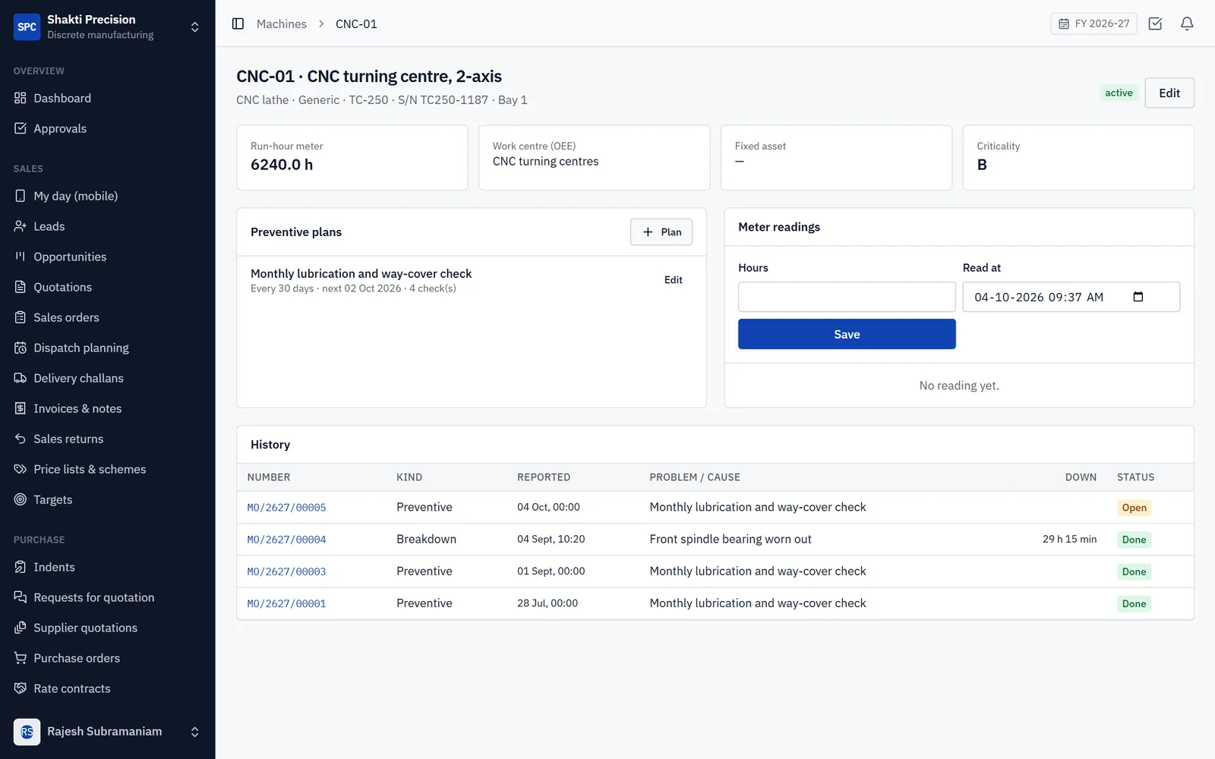Save the meter reading
Image resolution: width=1215 pixels, height=759 pixels.
pyautogui.click(x=847, y=334)
